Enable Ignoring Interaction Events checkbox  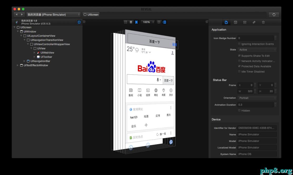click(239, 44)
